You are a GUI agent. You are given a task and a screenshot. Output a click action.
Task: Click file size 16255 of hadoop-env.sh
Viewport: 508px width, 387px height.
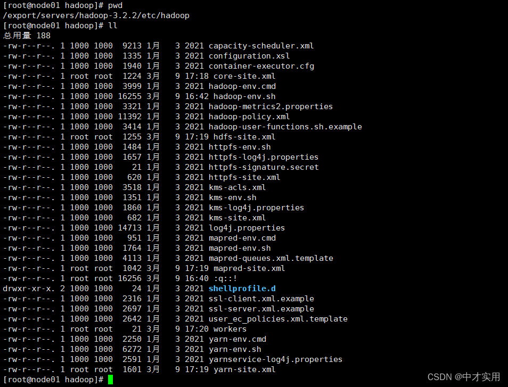tap(129, 96)
